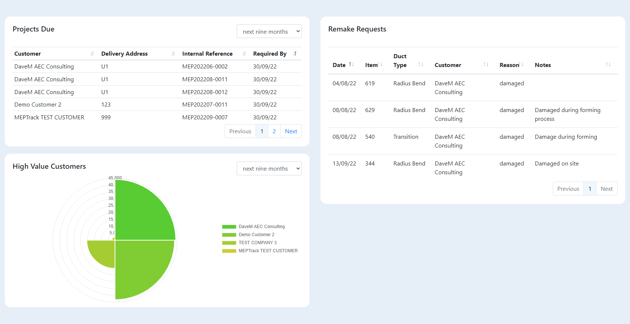Click MEPTrack TEST CUSTOMER legend color swatch
Screen dimensions: 630x324
tap(229, 251)
